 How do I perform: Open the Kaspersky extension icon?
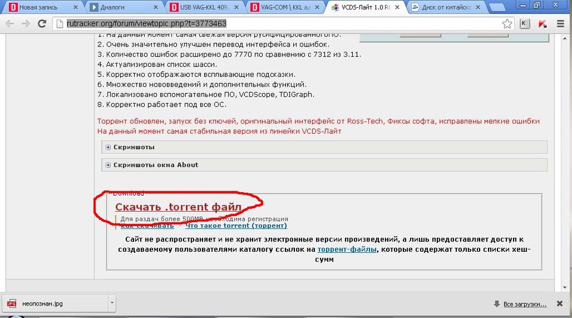[542, 24]
